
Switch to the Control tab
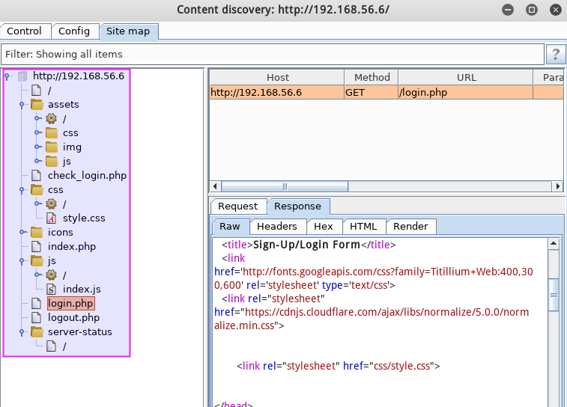[x=25, y=31]
